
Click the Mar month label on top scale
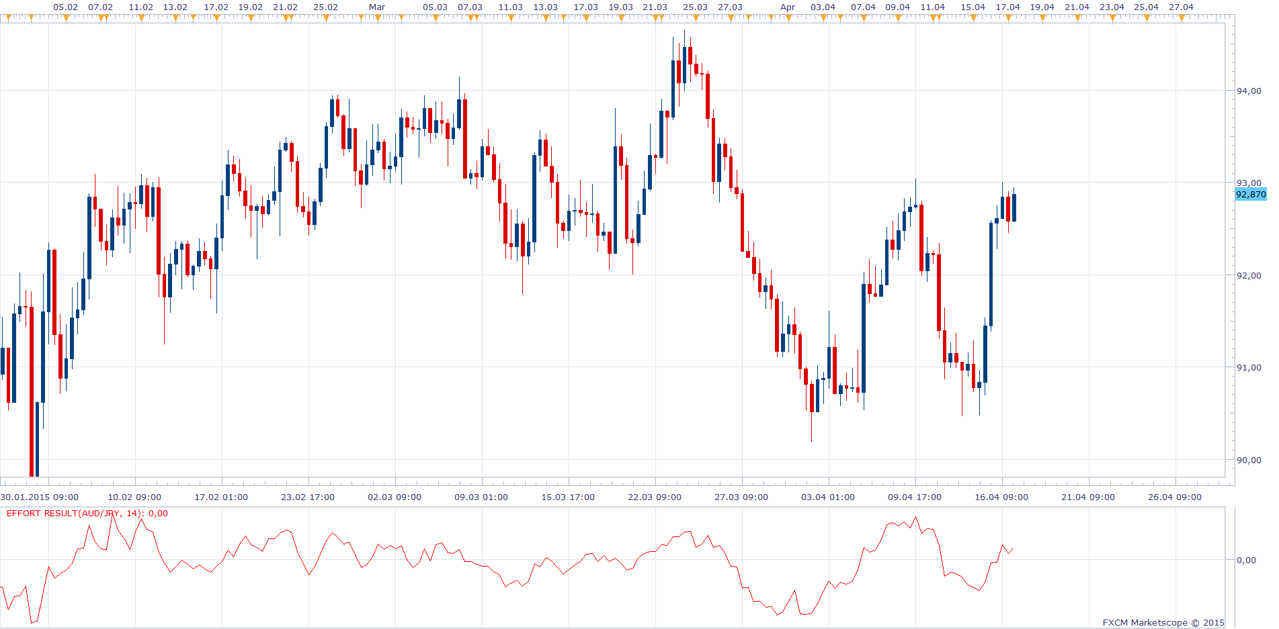[377, 7]
